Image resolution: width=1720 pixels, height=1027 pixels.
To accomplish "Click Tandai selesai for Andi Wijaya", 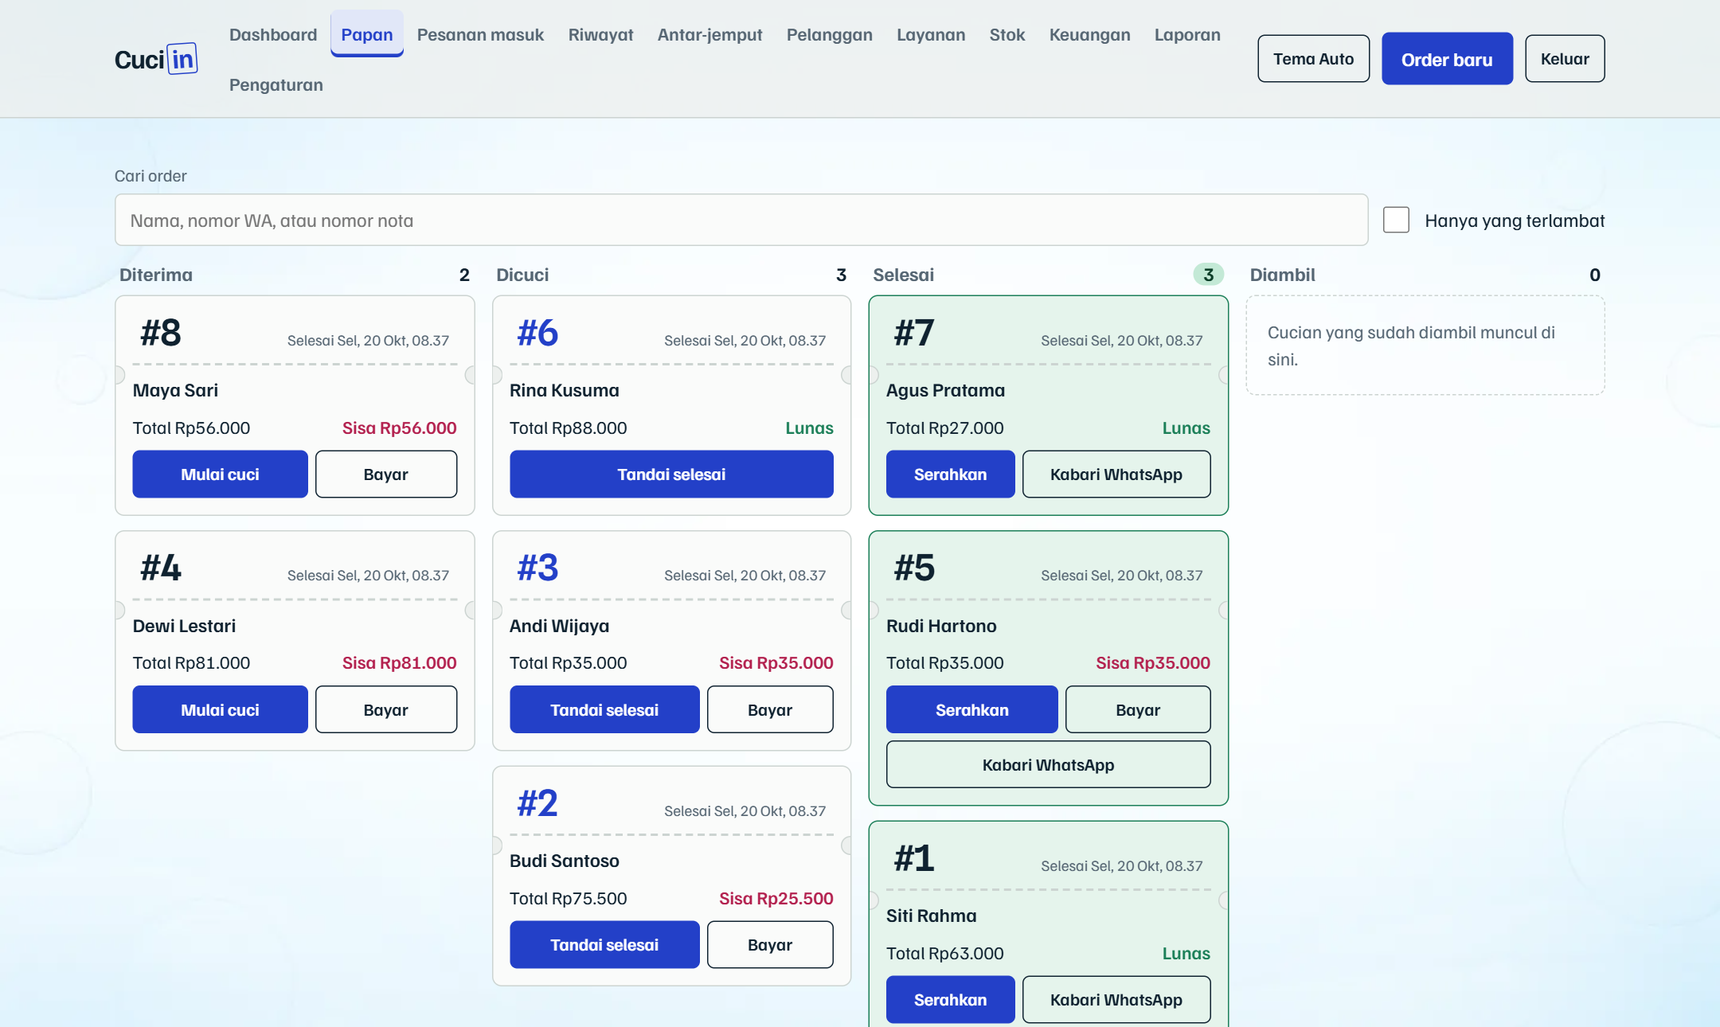I will (604, 710).
